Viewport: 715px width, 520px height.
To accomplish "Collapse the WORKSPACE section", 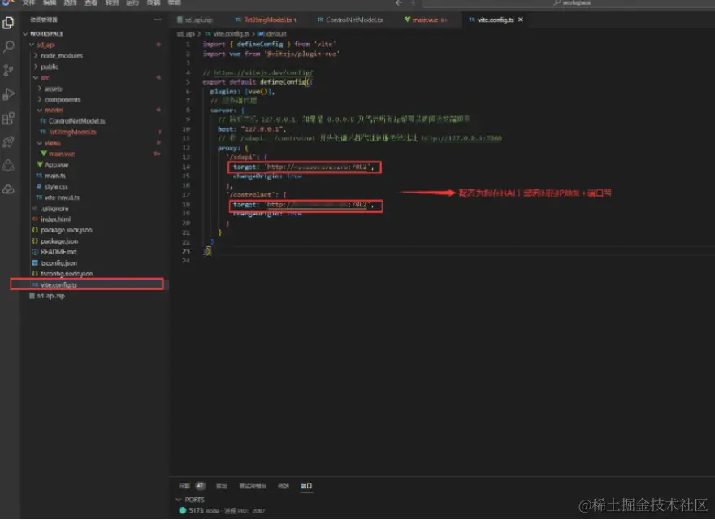I will [25, 34].
